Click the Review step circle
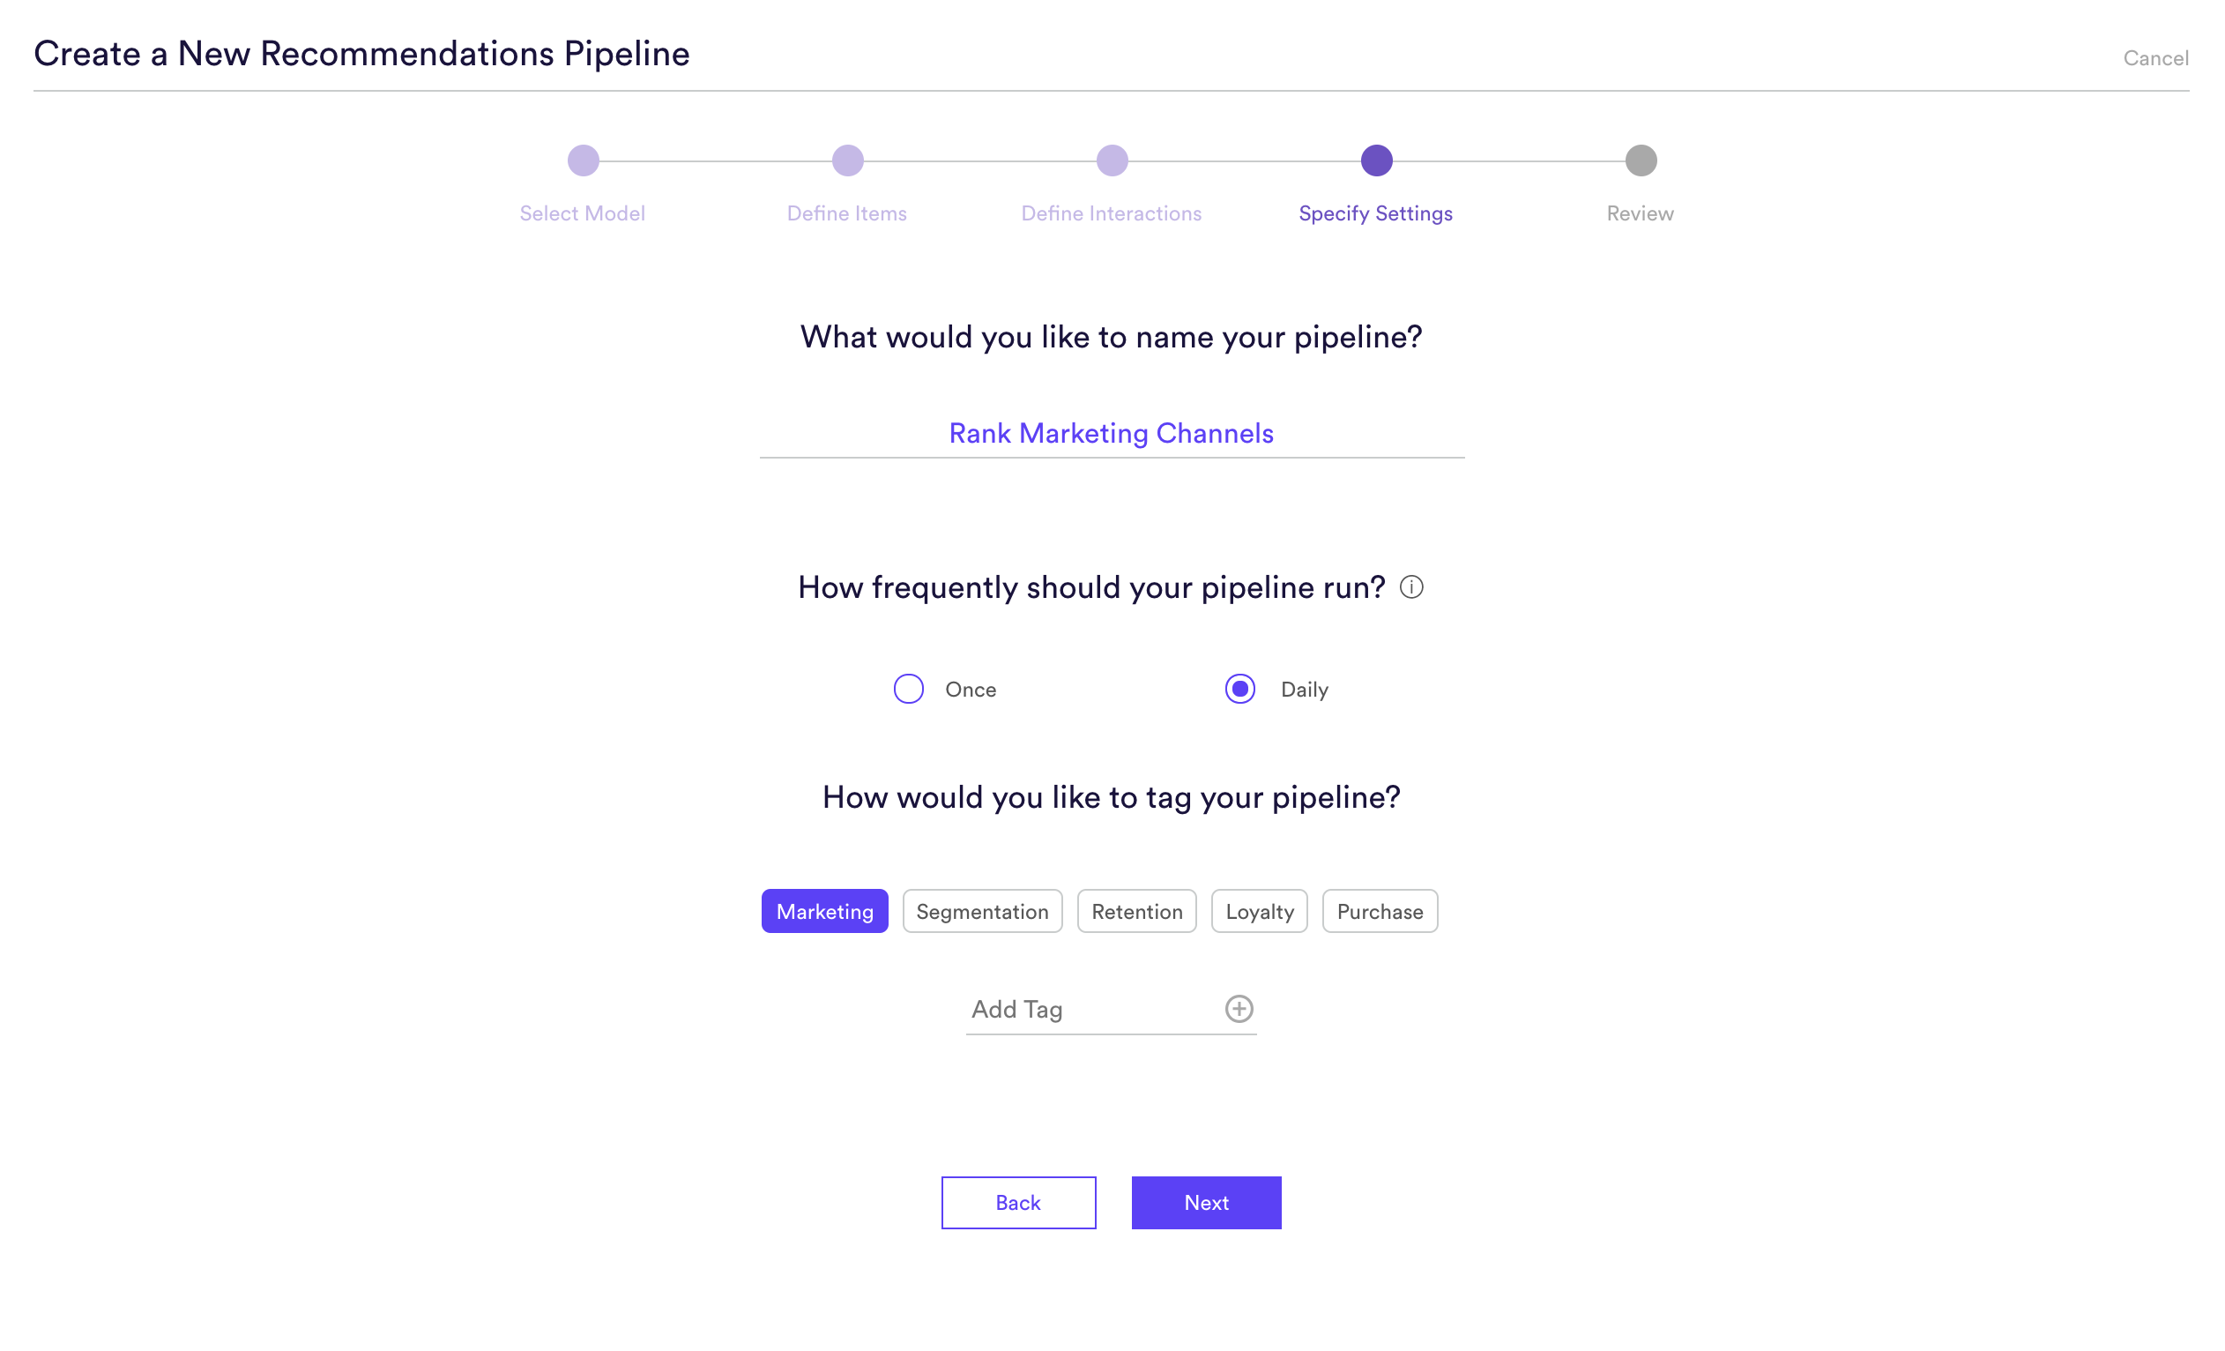Screen dimensions: 2225x1351 point(1641,160)
